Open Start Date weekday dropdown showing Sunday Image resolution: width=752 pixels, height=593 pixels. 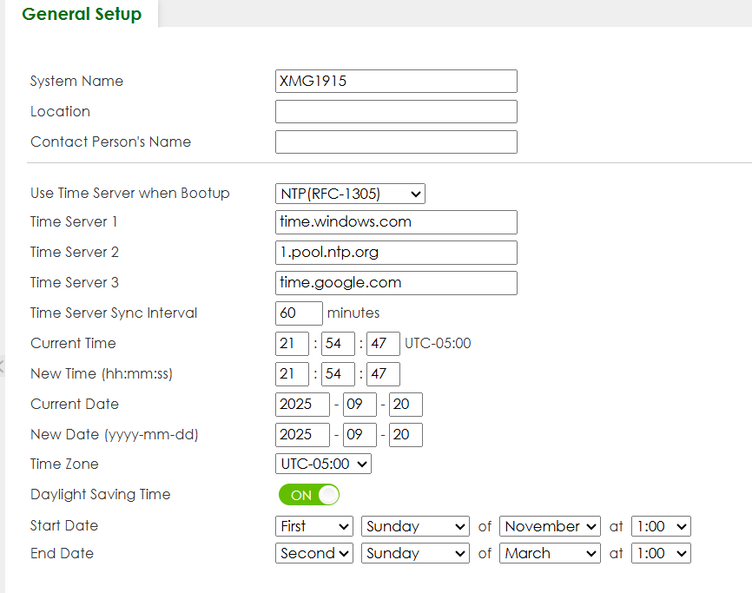(415, 526)
